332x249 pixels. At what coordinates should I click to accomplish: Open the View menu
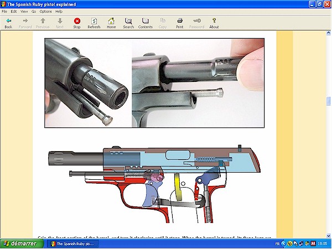pyautogui.click(x=24, y=12)
